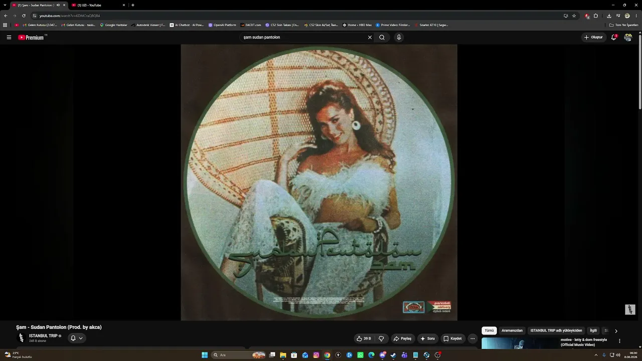
Task: Open the FACEIT.com bookmark
Action: (251, 25)
